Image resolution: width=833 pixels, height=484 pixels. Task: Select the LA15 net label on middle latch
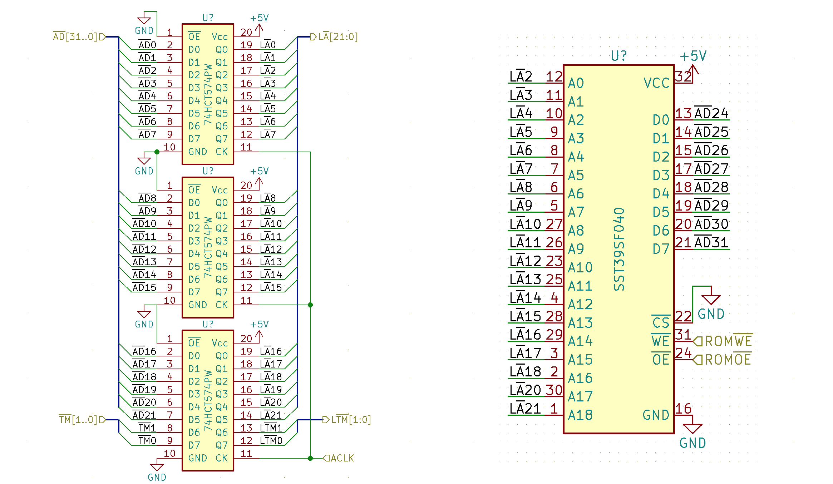tap(271, 287)
